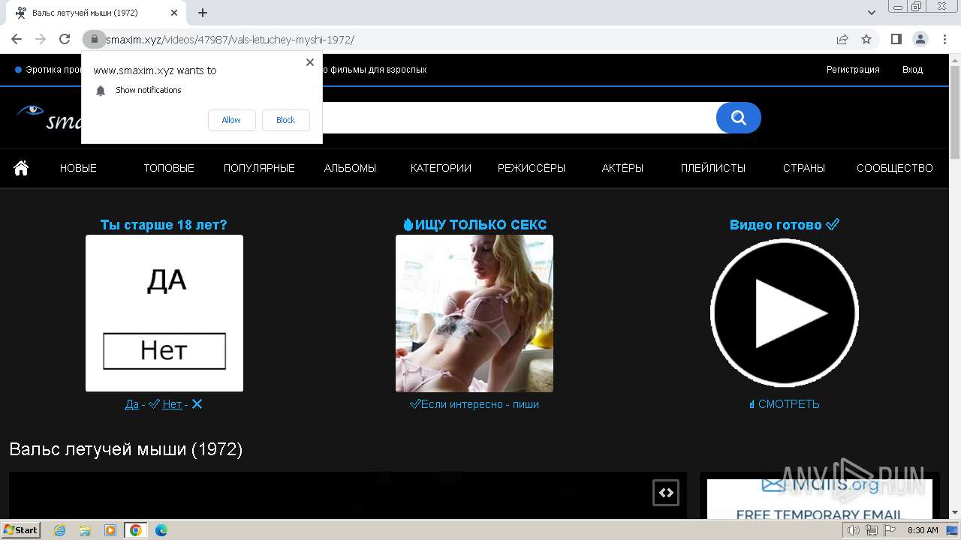Click the address bar URL
This screenshot has height=540, width=961.
(230, 40)
